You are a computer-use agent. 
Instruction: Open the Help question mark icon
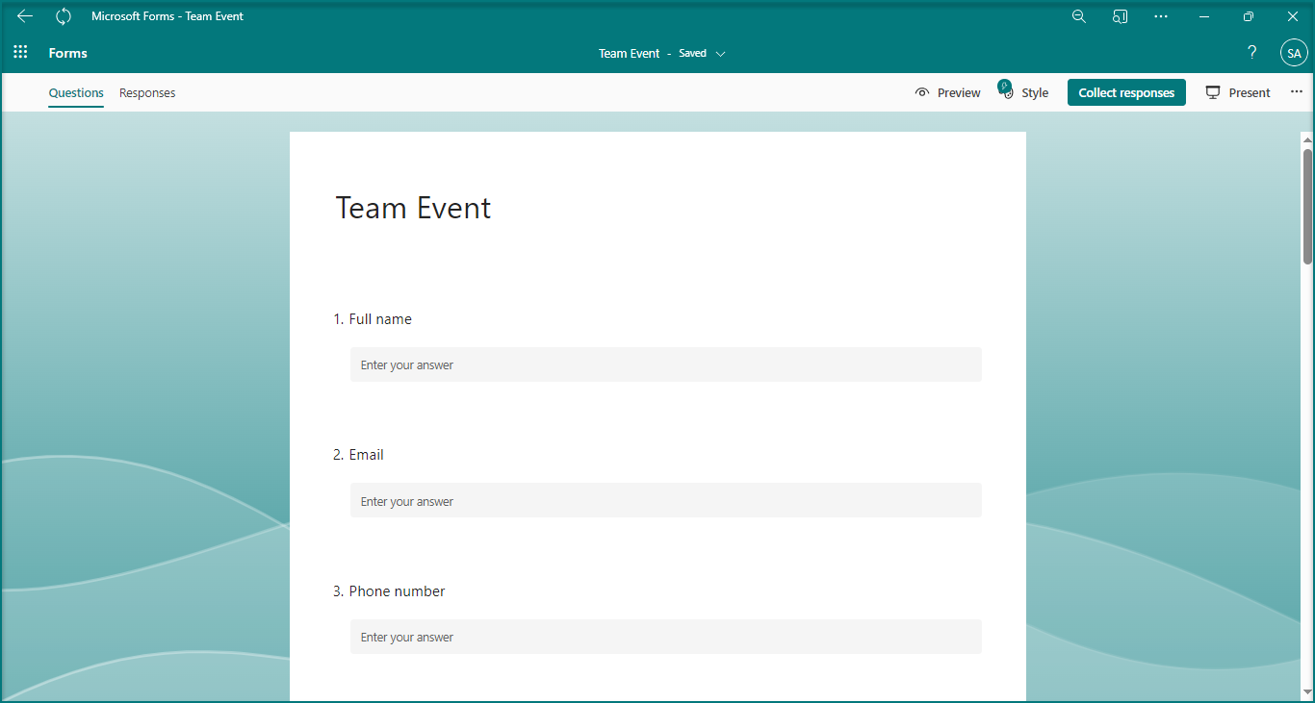(x=1251, y=53)
